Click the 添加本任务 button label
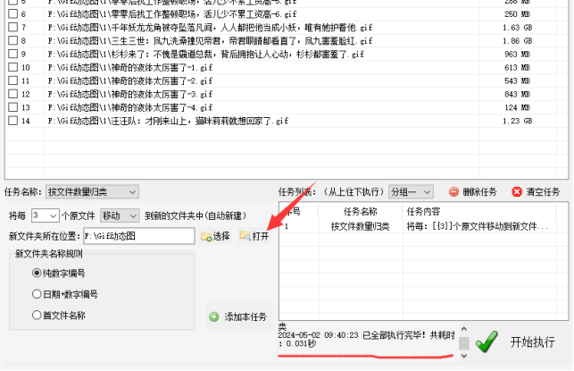 pyautogui.click(x=245, y=316)
